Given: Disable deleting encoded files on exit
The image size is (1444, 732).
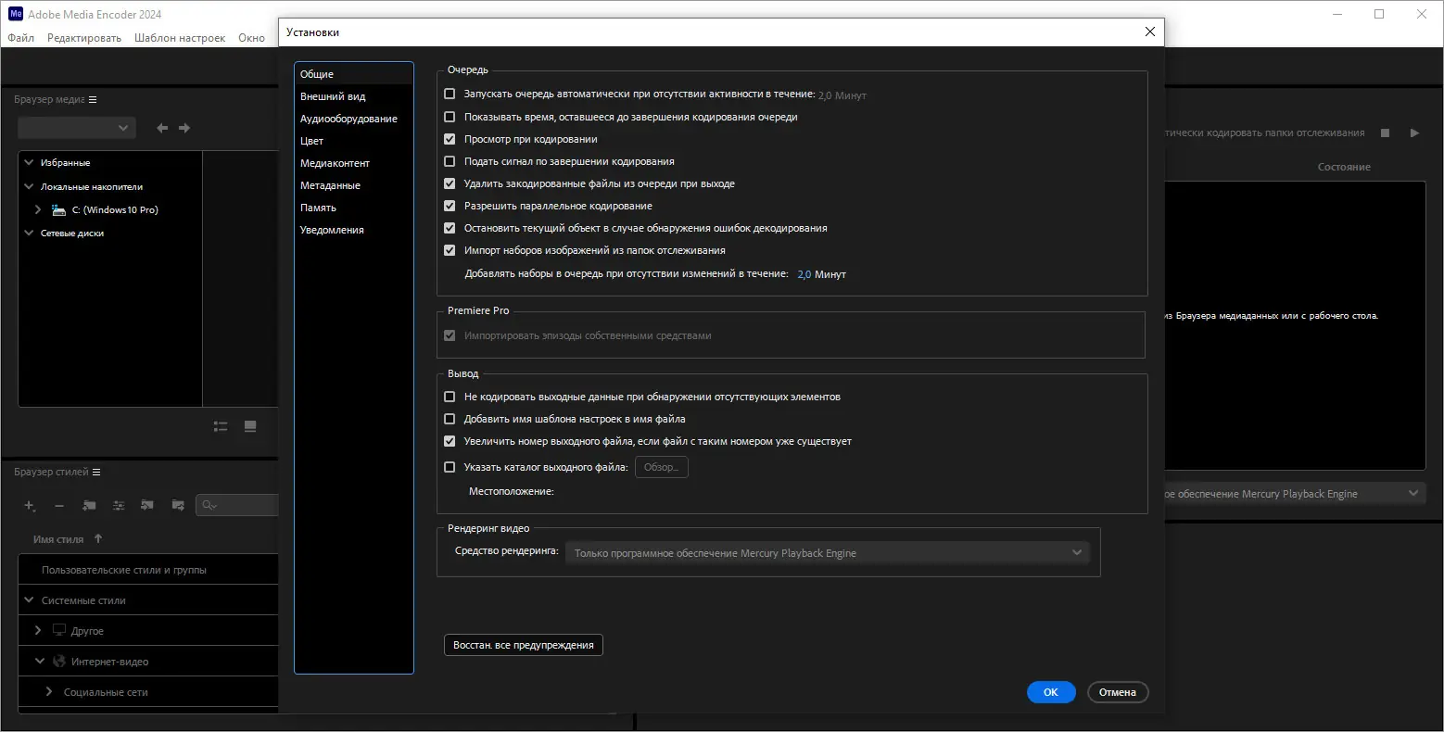Looking at the screenshot, I should point(450,183).
